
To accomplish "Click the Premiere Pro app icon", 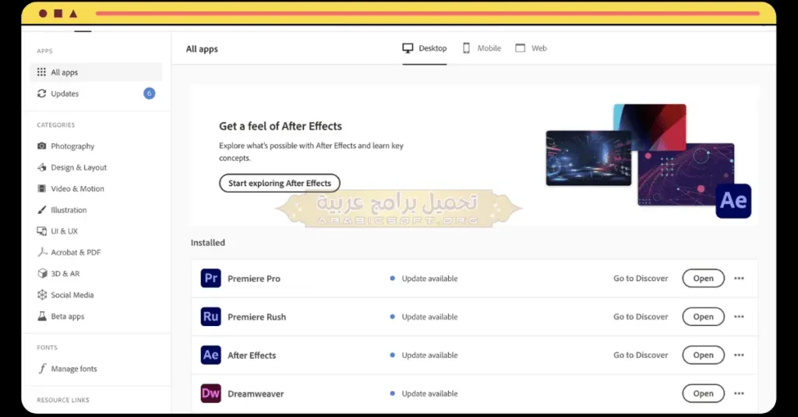I will click(x=210, y=279).
